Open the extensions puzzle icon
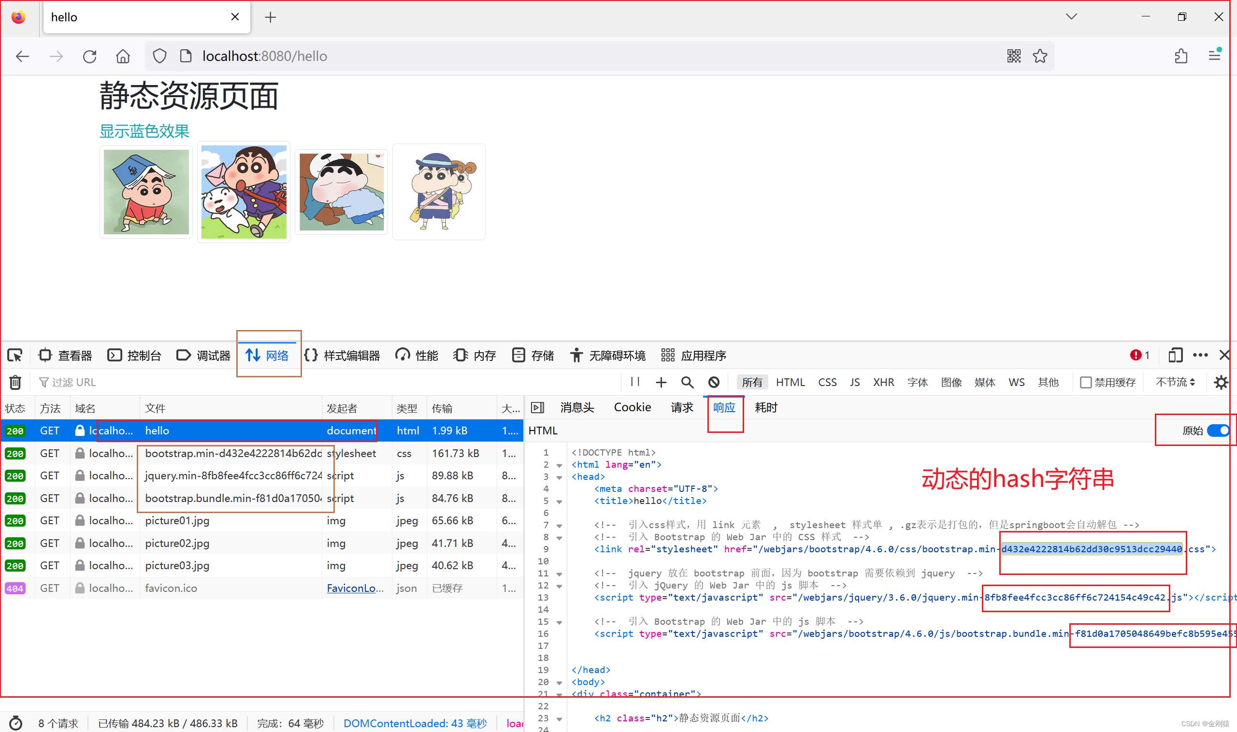The image size is (1237, 732). [x=1181, y=56]
